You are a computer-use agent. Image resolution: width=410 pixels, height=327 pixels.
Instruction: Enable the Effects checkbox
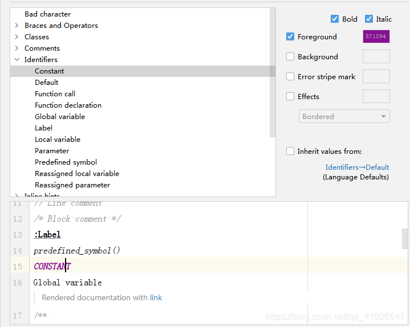[290, 96]
